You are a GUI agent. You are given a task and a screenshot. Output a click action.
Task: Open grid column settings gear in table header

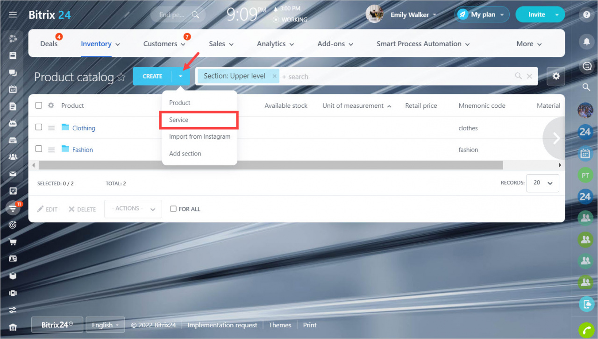[x=51, y=106]
